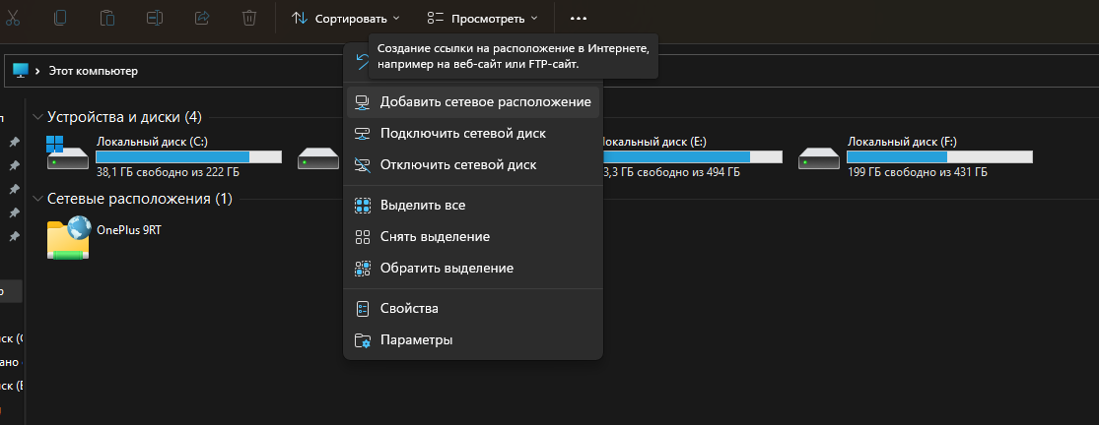The image size is (1099, 425).
Task: Click the chevron before Этот компьютер breadcrumb
Action: tap(37, 71)
